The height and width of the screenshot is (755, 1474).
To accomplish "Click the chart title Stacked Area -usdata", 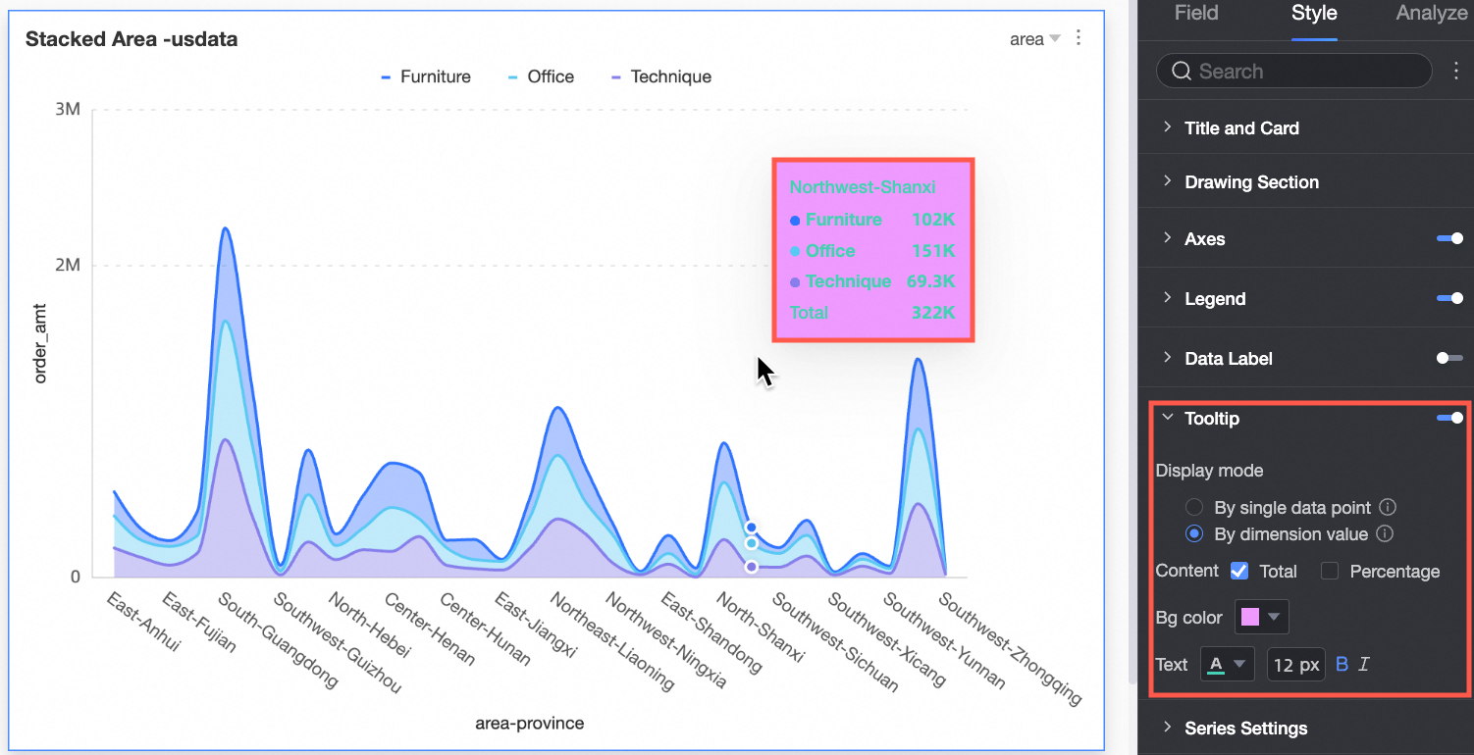I will pyautogui.click(x=132, y=39).
